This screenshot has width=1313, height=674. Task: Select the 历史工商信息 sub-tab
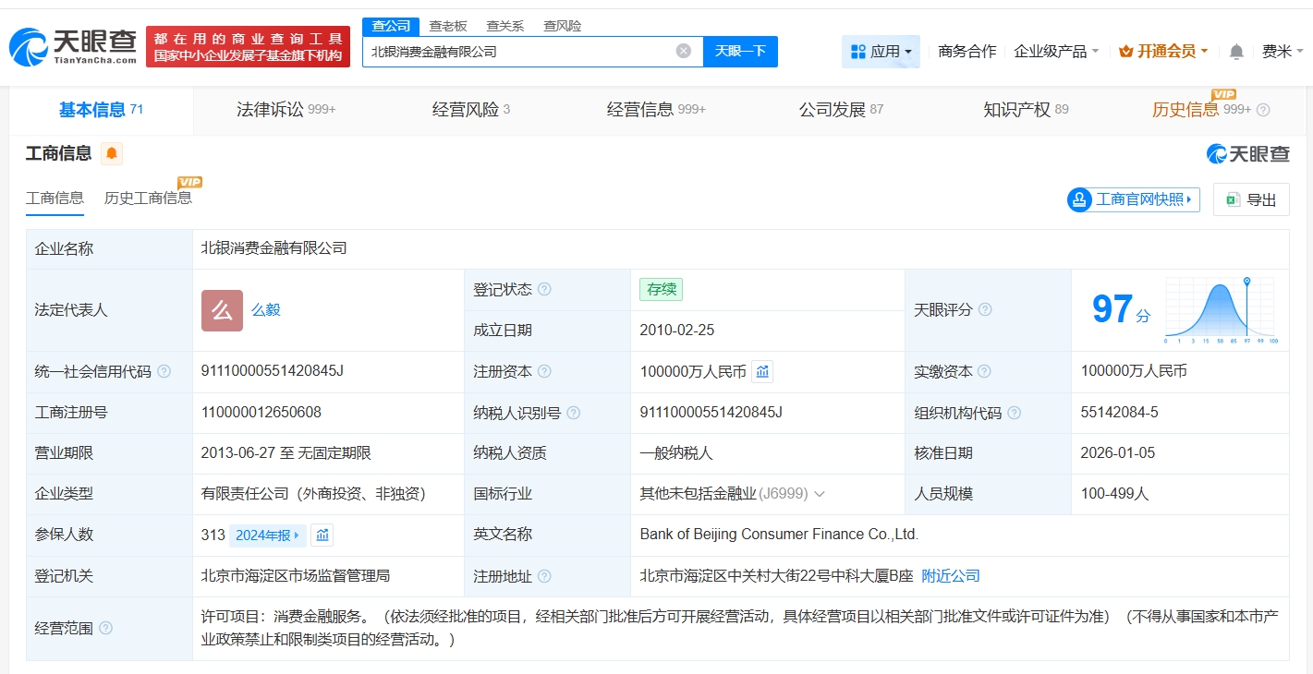tap(148, 198)
